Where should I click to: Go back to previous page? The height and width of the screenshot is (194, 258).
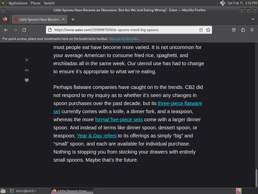pos(6,30)
